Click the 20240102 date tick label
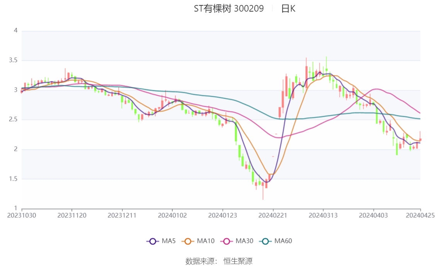The height and width of the screenshot is (266, 438). tap(172, 215)
